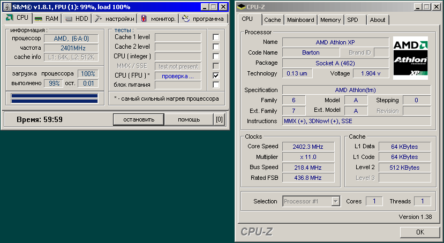Enable the Cache 1 level test checkbox
Viewport: 444px width, 243px height.
pyautogui.click(x=216, y=37)
